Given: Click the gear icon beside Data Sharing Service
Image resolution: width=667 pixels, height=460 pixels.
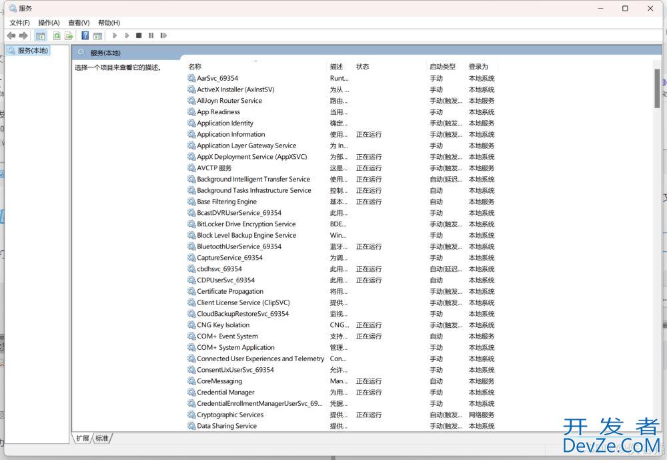Looking at the screenshot, I should point(191,426).
